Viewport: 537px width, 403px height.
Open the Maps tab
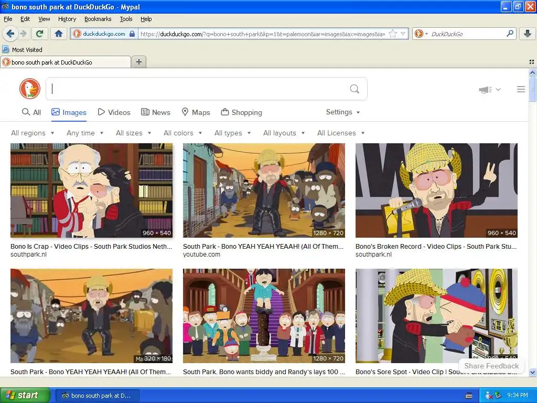(x=196, y=112)
